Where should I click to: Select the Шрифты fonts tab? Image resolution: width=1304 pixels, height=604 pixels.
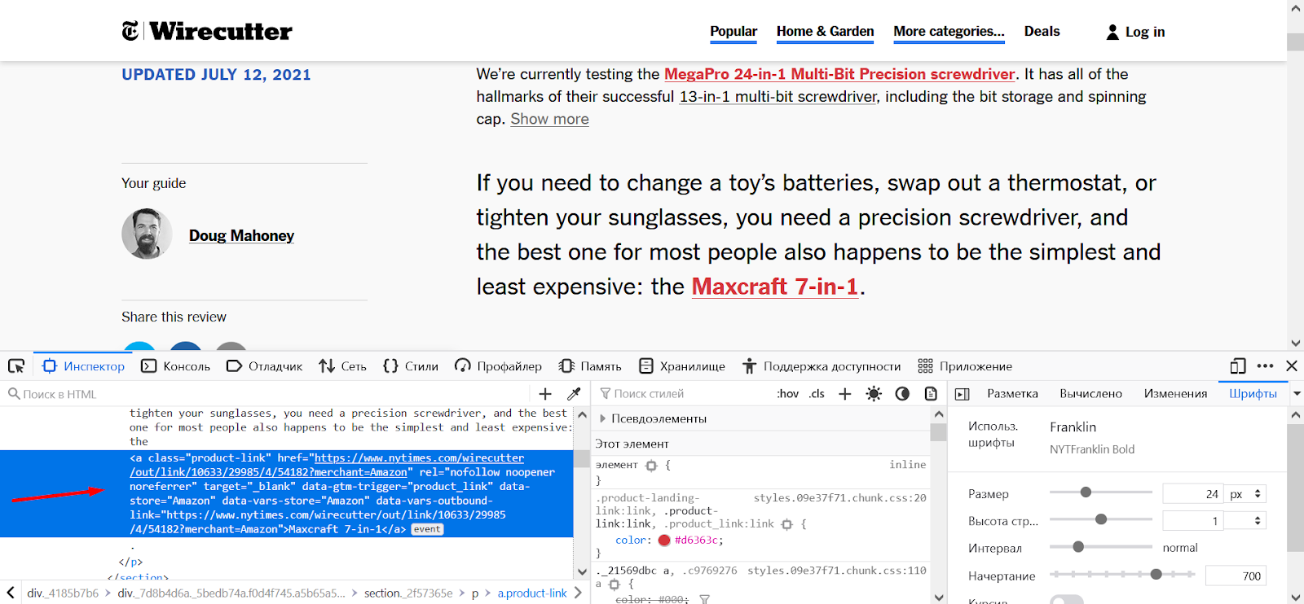coord(1253,394)
